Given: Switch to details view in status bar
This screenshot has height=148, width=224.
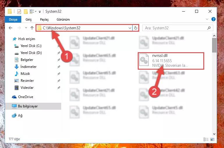Looking at the screenshot, I should (206, 139).
